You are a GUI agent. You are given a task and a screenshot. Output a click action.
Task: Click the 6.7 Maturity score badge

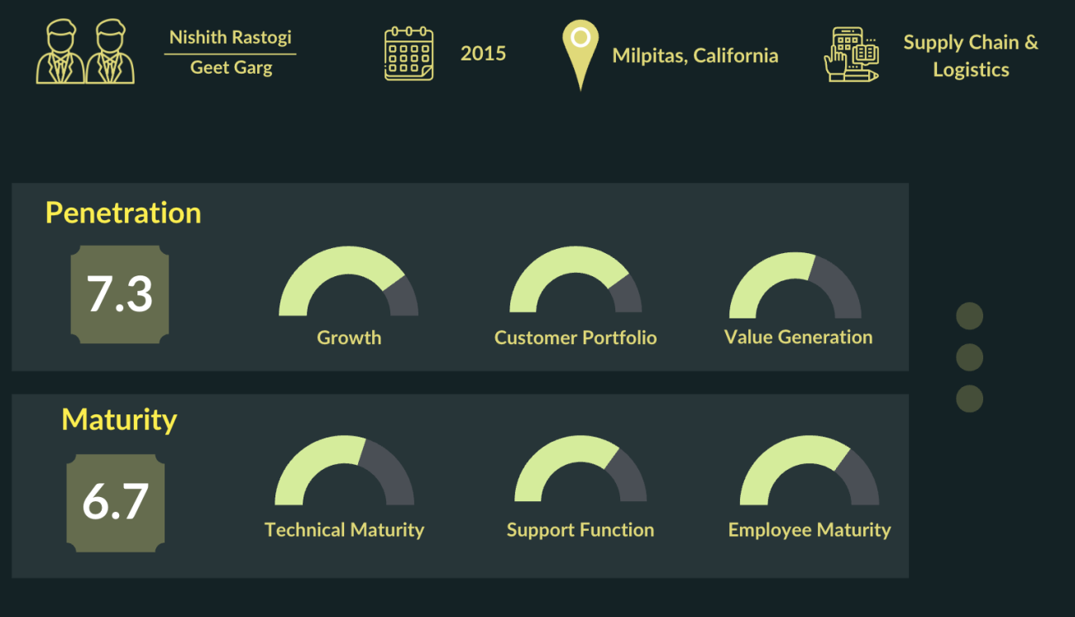[115, 503]
